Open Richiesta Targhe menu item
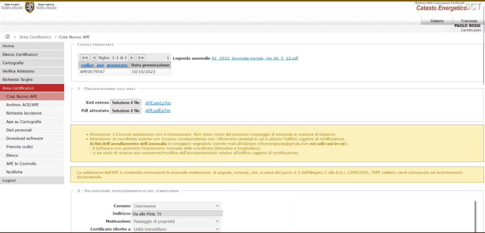 coord(32,80)
